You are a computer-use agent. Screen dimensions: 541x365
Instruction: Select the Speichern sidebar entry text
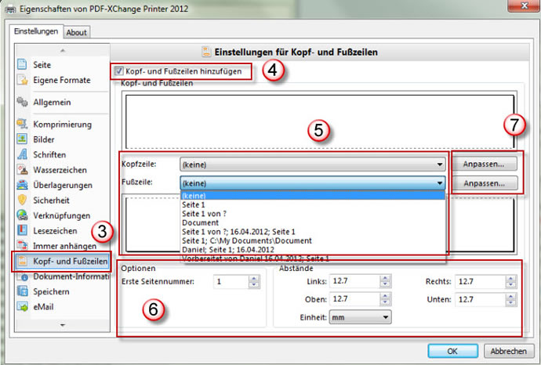click(x=52, y=291)
